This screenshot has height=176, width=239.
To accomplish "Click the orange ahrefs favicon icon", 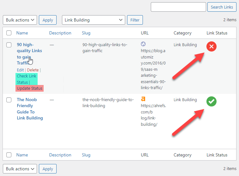I will point(143,99).
